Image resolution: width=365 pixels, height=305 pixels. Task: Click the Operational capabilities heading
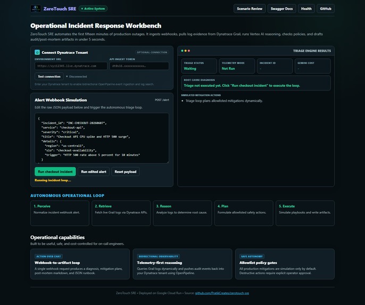coord(57,237)
